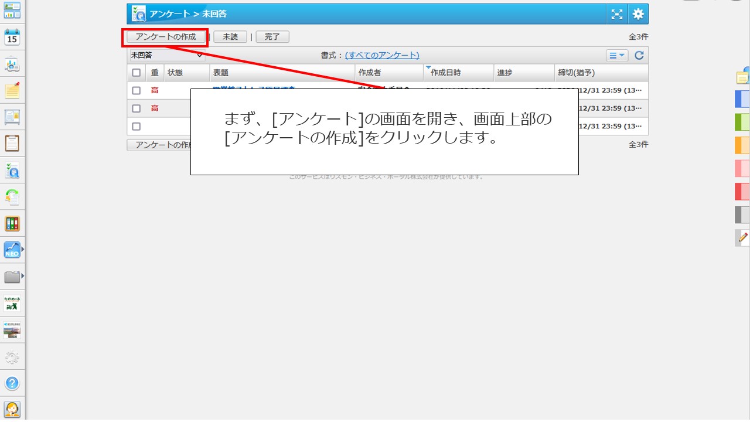Expand the arrow beside the NEO icon
This screenshot has width=750, height=422.
pos(23,250)
